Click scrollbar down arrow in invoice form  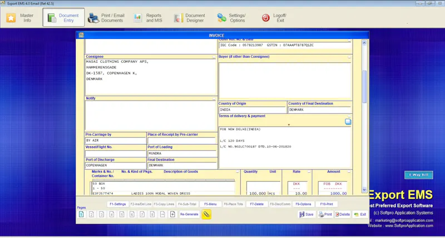(x=364, y=190)
